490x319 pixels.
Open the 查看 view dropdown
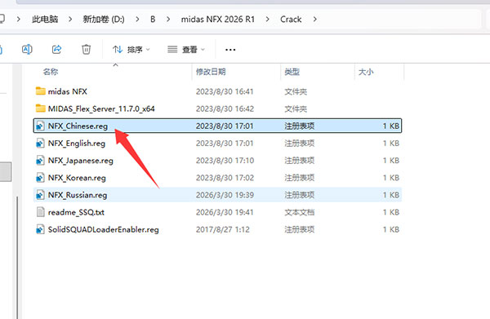coord(186,49)
